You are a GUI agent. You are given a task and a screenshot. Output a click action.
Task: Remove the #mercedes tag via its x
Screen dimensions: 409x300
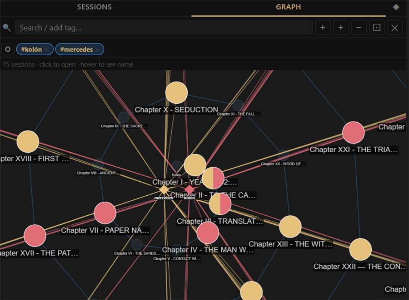click(x=97, y=50)
